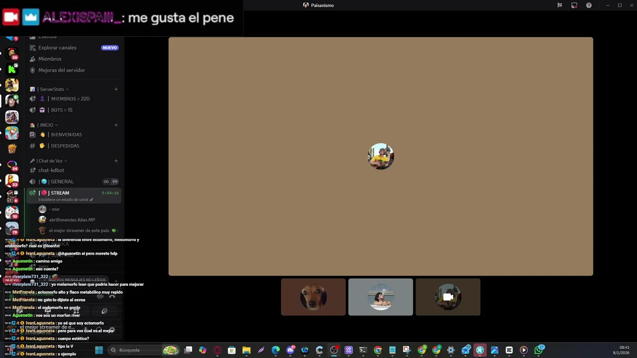The width and height of the screenshot is (637, 358).
Task: Open Discord from the taskbar
Action: pyautogui.click(x=291, y=350)
